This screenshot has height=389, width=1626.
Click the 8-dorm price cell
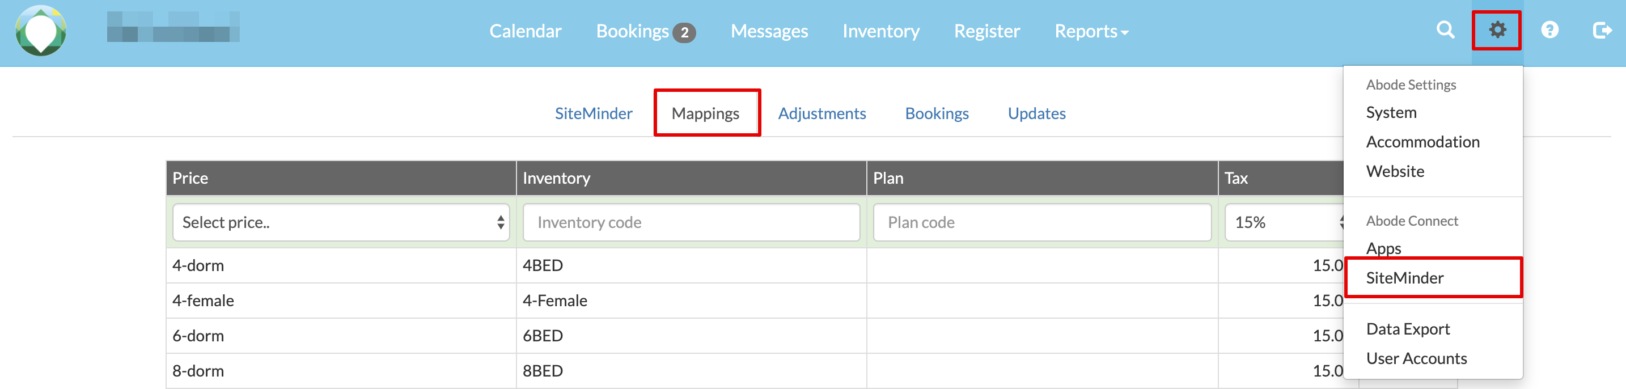(x=341, y=371)
